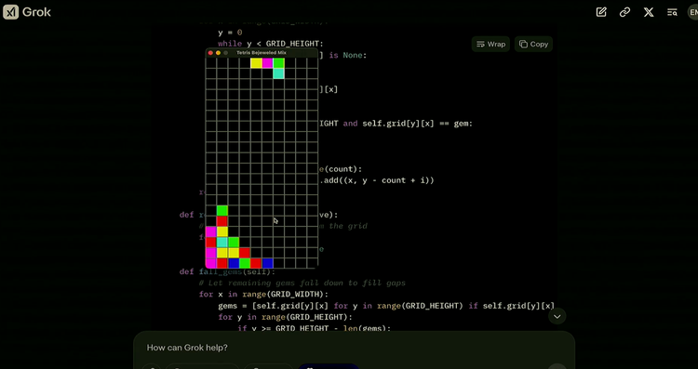Image resolution: width=698 pixels, height=369 pixels.
Task: Open chat history search icon
Action: (x=672, y=12)
